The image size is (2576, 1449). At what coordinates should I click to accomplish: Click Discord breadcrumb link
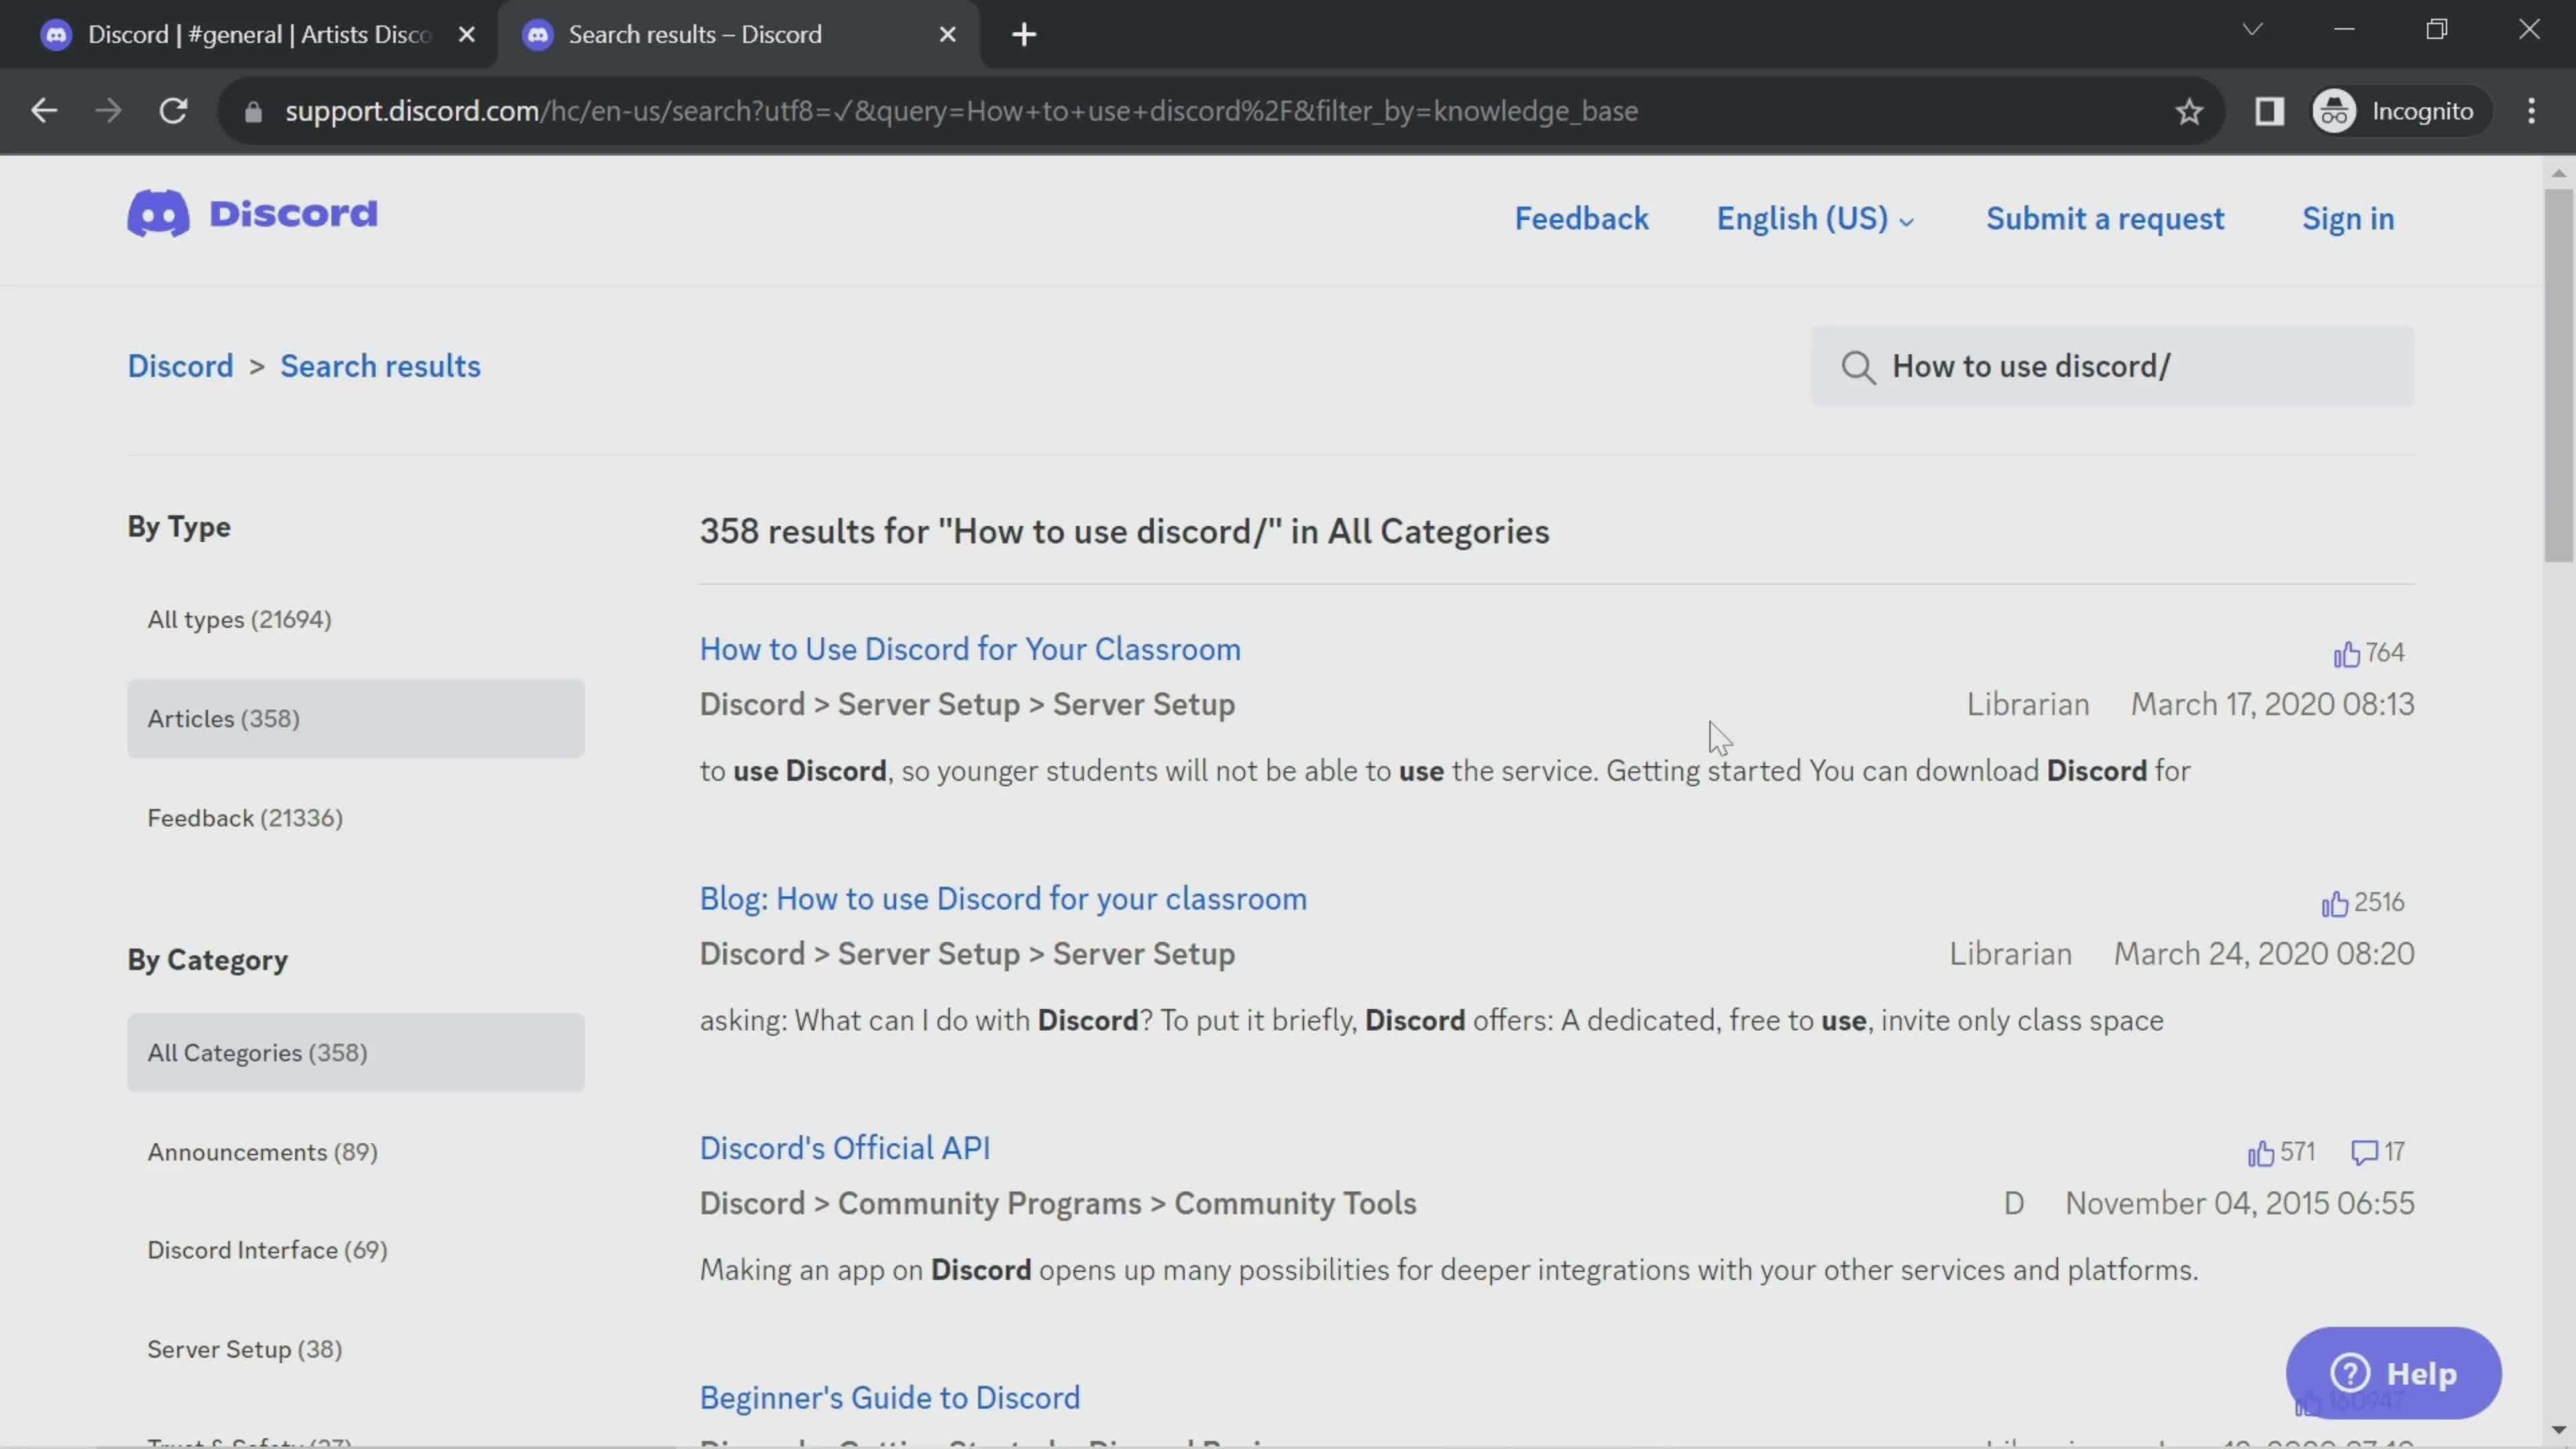[180, 366]
